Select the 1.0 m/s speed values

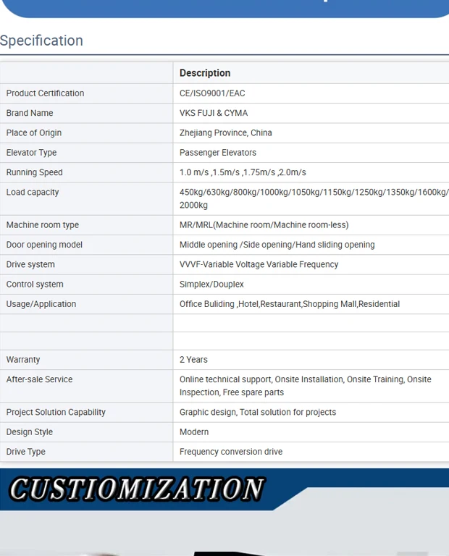pos(243,173)
